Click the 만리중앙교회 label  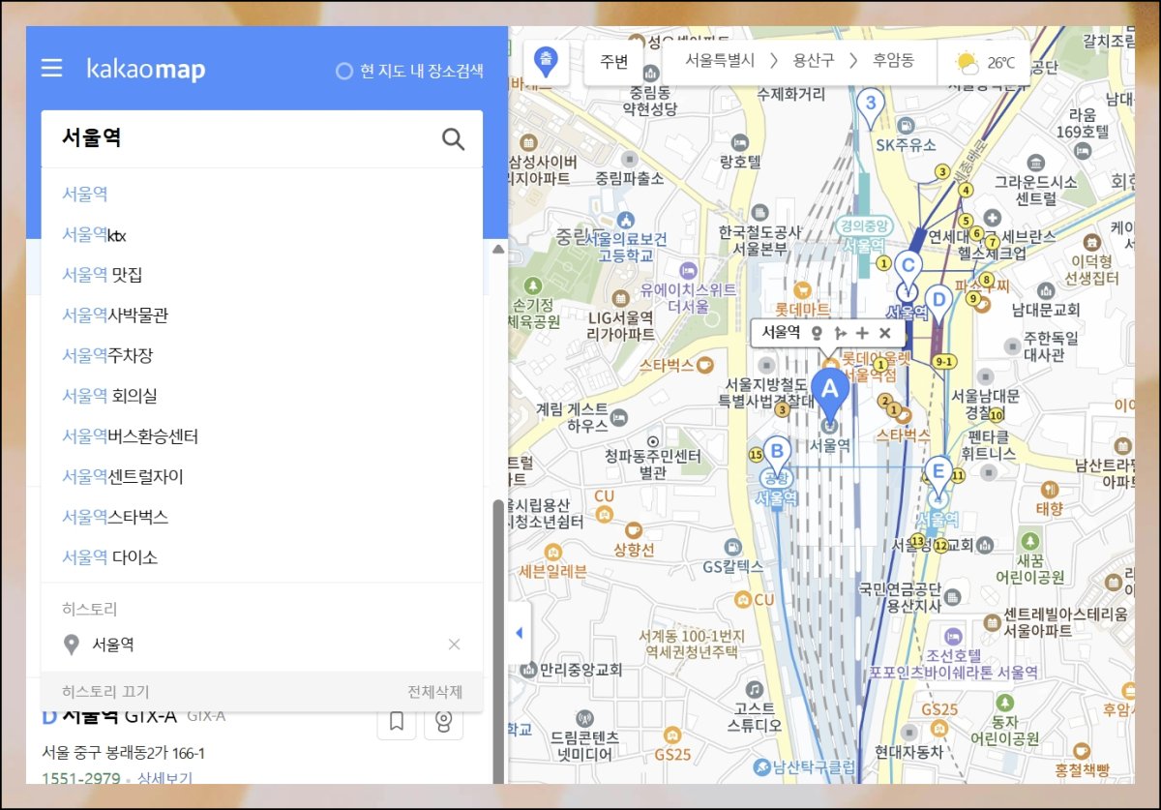581,669
